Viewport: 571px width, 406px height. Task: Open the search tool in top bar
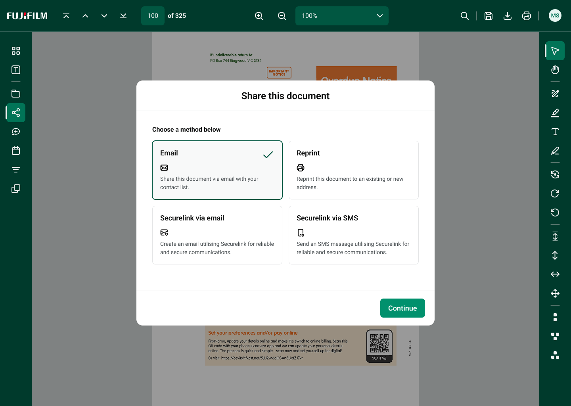[x=465, y=16]
